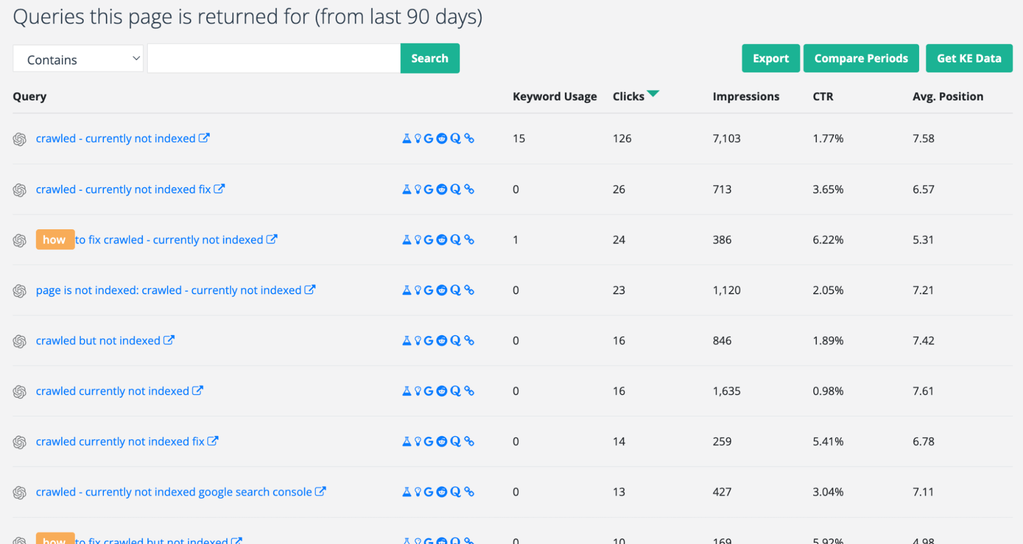The height and width of the screenshot is (544, 1023).
Task: Click chain link icon in 'crawled currently not indexed' row
Action: [469, 391]
